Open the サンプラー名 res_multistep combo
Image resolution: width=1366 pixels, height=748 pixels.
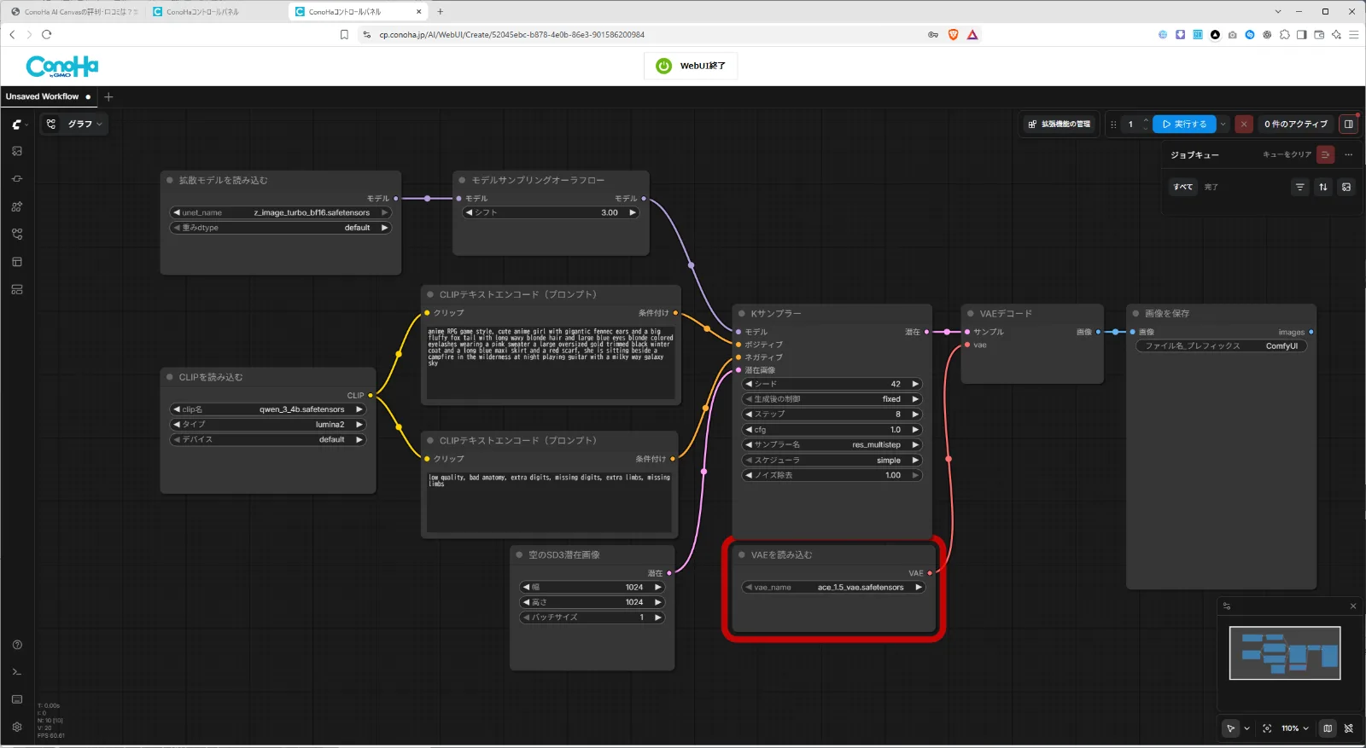[832, 444]
